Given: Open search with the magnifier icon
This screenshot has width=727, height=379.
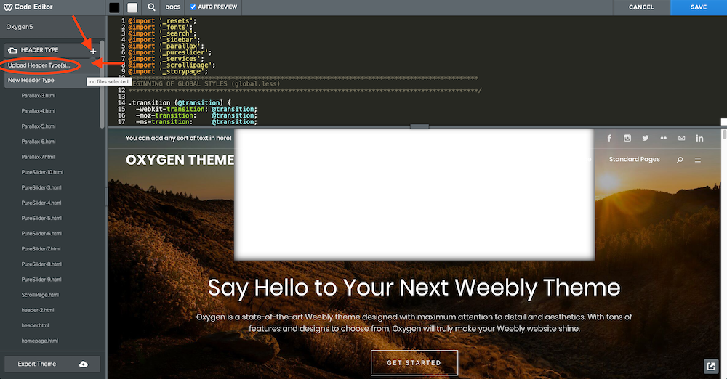Looking at the screenshot, I should (151, 7).
